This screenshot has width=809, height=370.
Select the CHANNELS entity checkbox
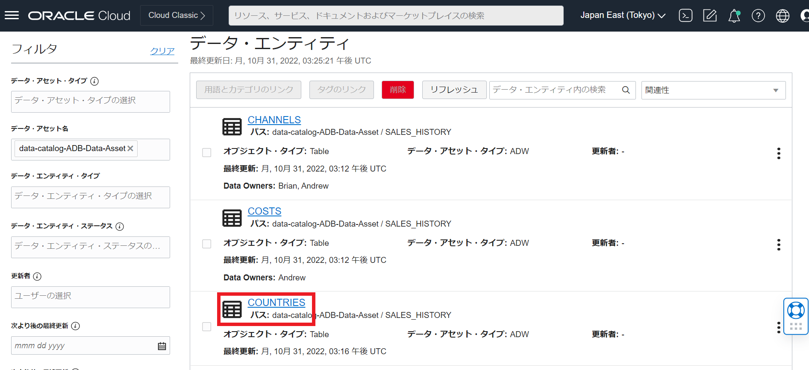[207, 152]
